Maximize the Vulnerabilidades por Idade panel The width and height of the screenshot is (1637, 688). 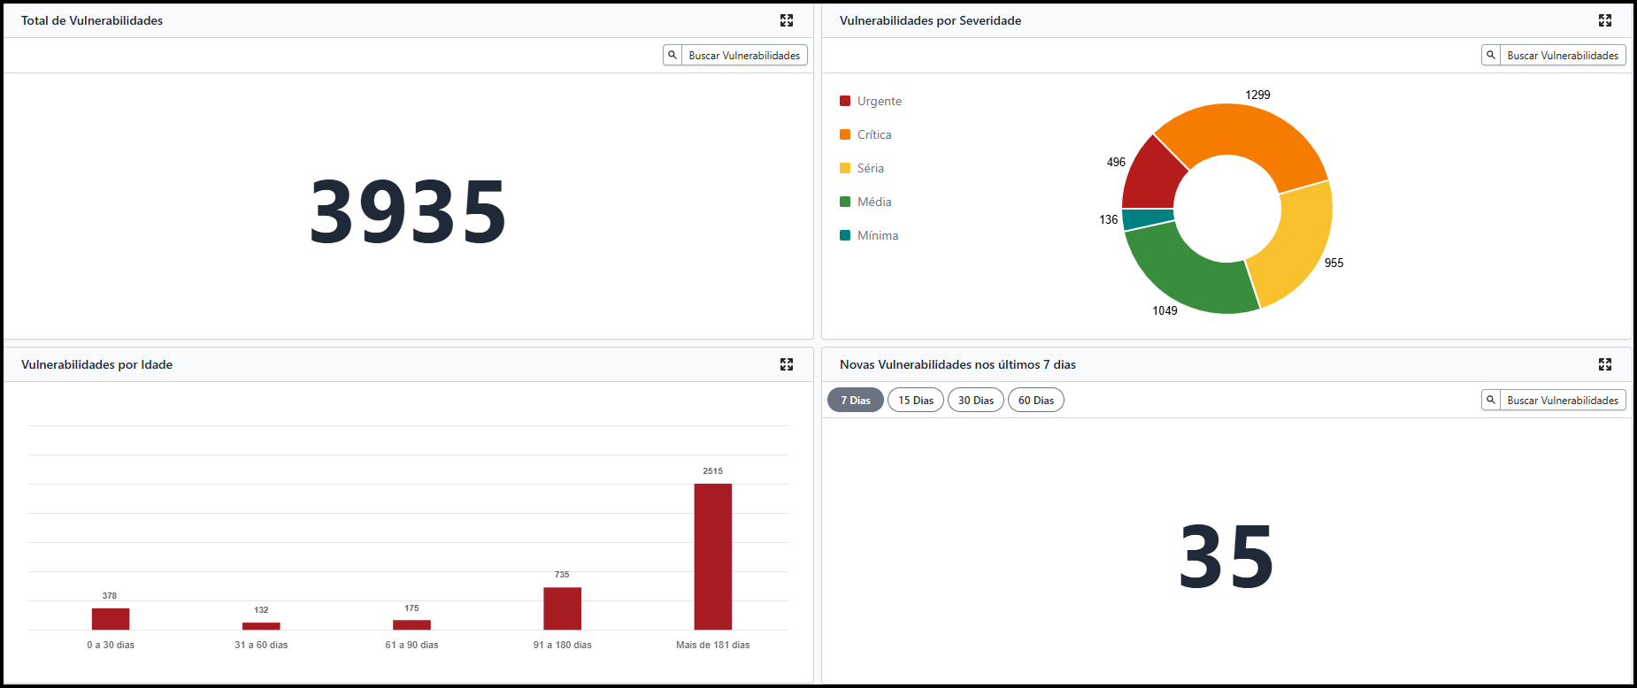pos(786,364)
